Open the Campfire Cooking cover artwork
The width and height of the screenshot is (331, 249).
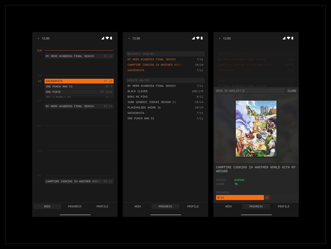[256, 128]
